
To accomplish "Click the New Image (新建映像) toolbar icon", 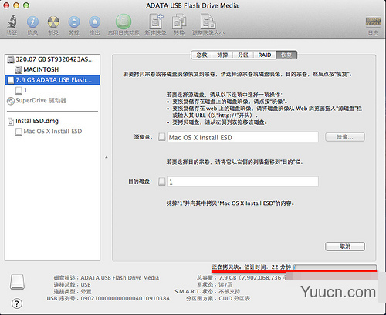I will click(x=156, y=22).
